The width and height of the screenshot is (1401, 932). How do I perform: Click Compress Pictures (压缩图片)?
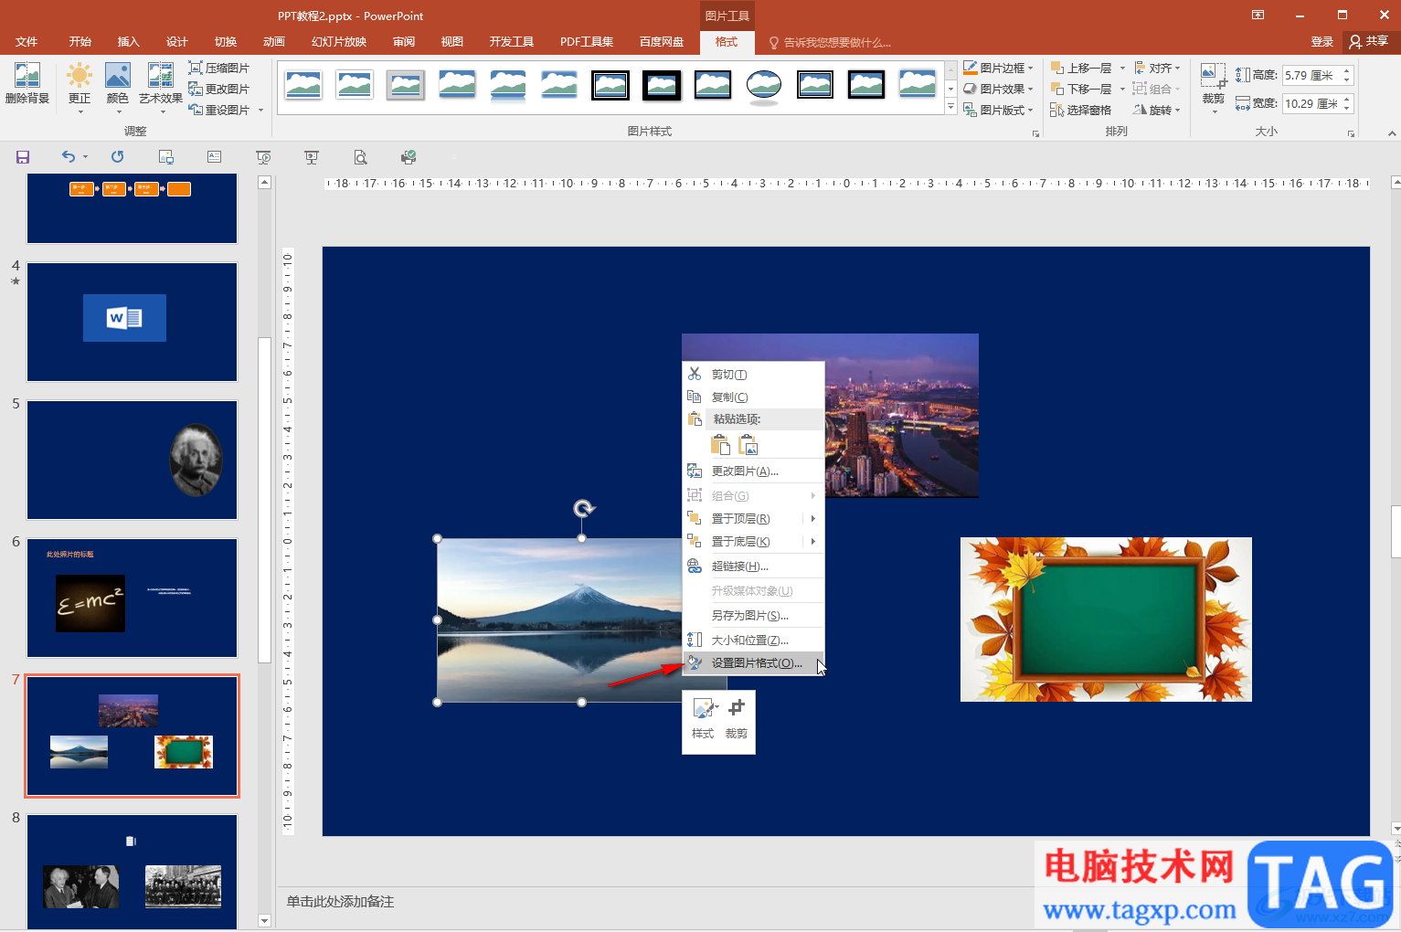coord(218,68)
